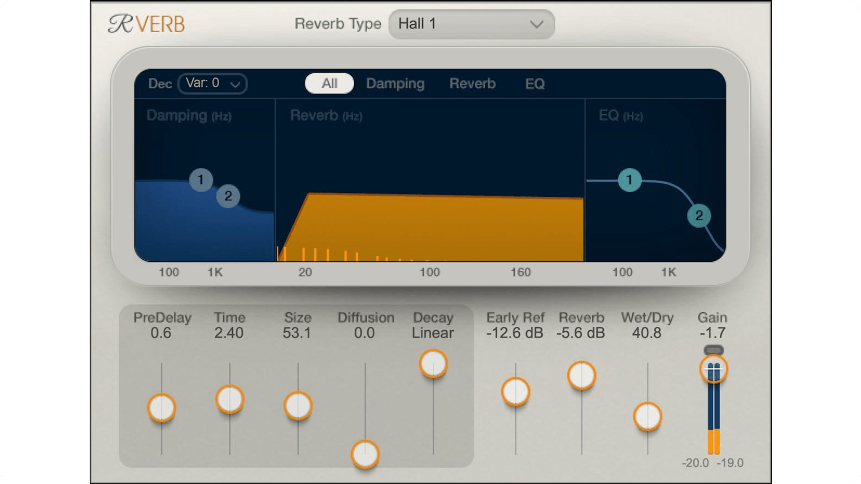Viewport: 861px width, 484px height.
Task: Switch to the Reverb view tab
Action: pos(472,84)
